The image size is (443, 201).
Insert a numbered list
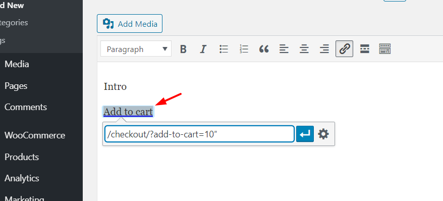[244, 49]
